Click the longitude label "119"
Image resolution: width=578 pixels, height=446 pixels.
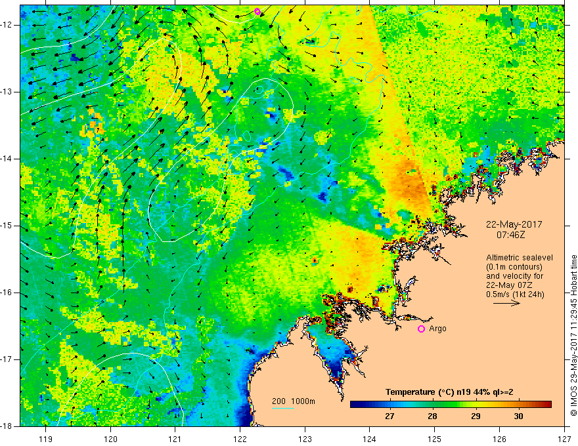click(x=46, y=439)
